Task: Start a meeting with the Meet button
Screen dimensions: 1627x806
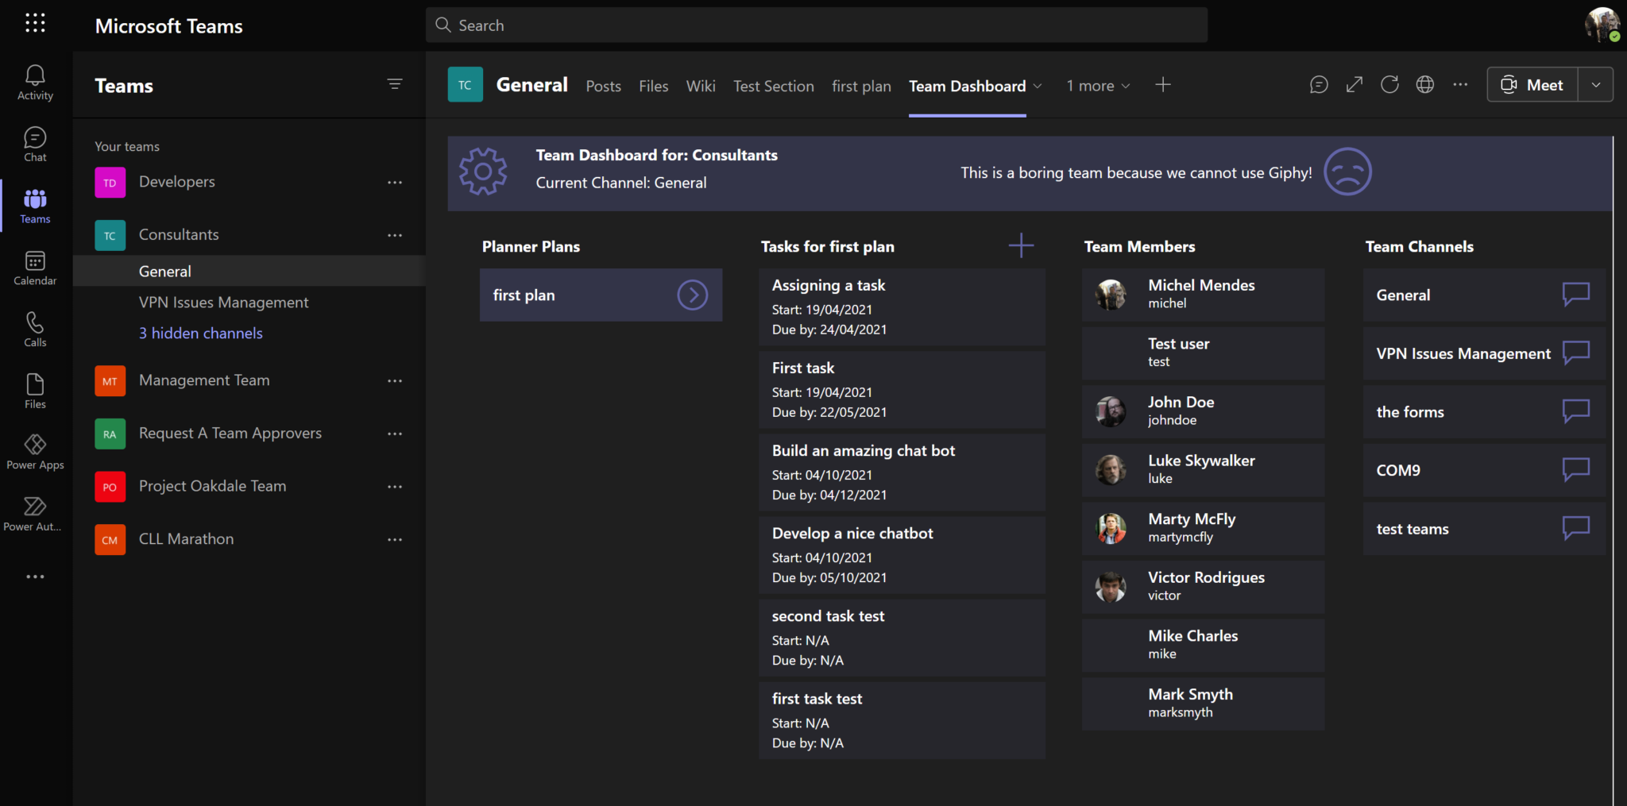Action: 1532,84
